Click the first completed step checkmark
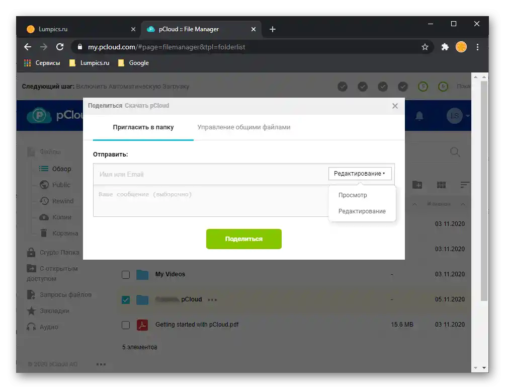This screenshot has width=505, height=389. (x=343, y=87)
